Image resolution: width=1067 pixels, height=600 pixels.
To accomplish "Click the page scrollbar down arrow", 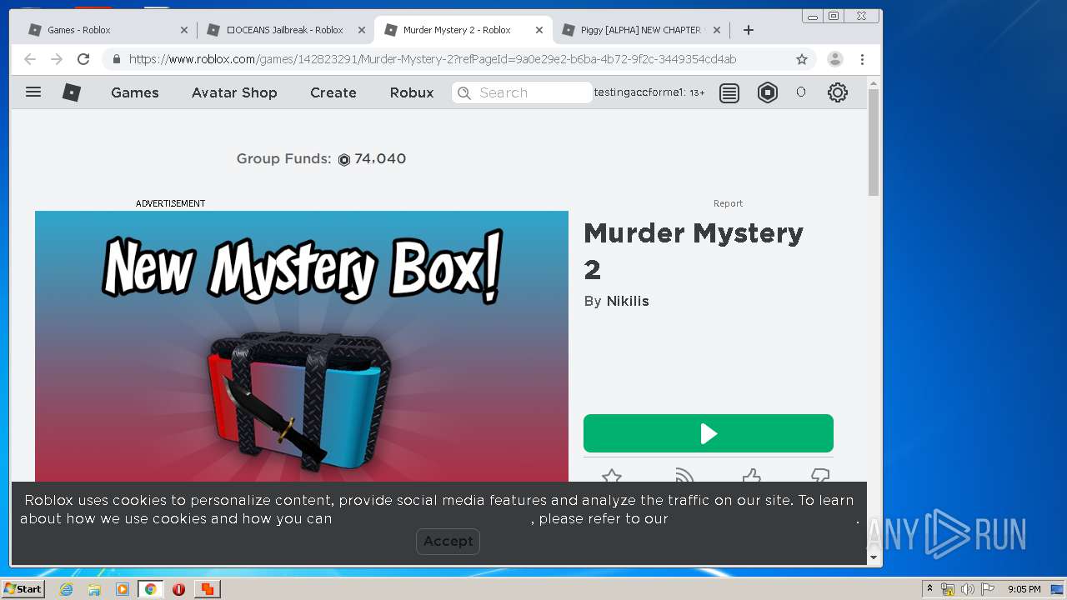I will pos(874,557).
